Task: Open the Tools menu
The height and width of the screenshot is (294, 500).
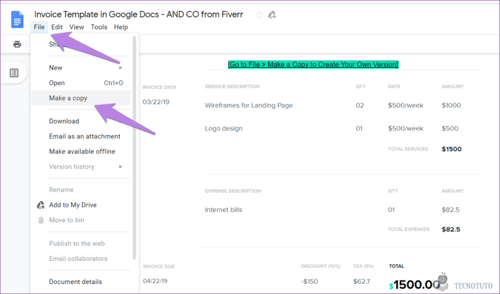Action: (99, 27)
